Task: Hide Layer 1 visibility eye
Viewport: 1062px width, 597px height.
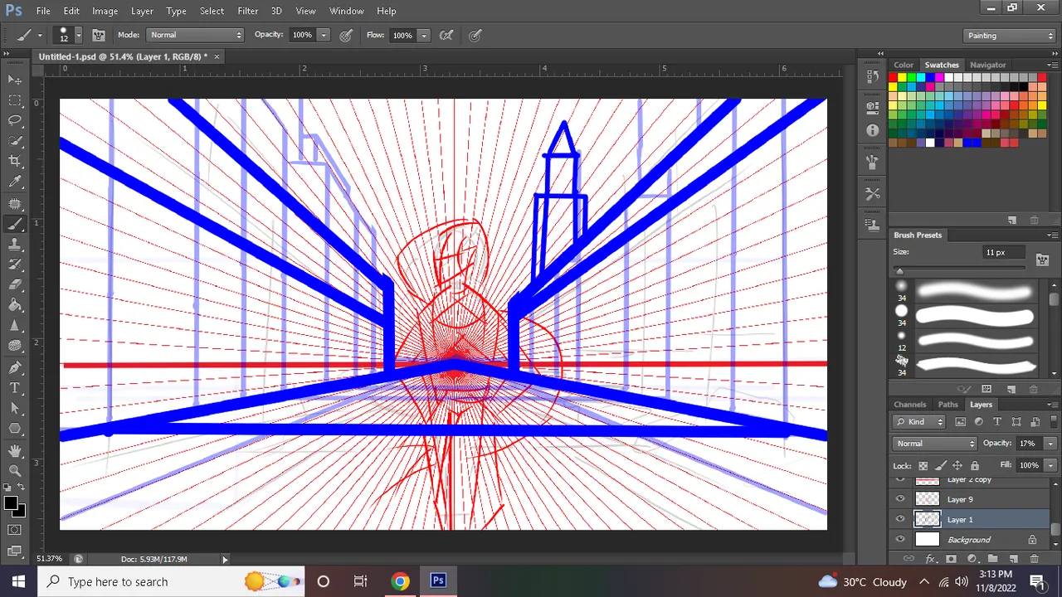Action: (x=900, y=519)
